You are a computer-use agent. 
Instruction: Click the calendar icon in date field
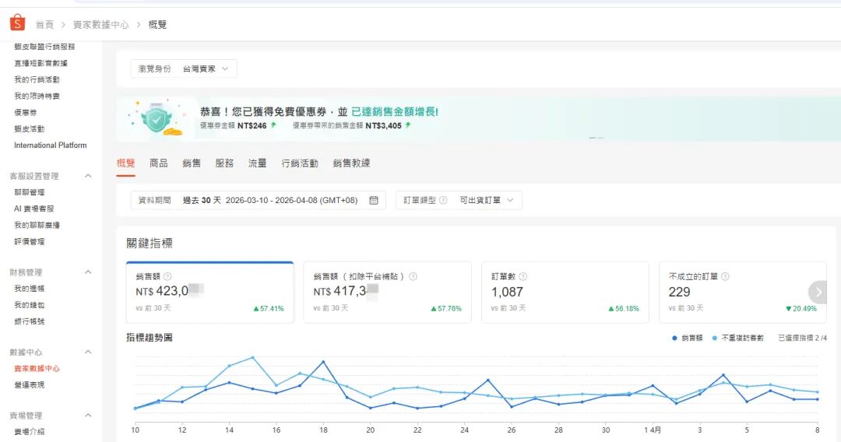tap(374, 200)
